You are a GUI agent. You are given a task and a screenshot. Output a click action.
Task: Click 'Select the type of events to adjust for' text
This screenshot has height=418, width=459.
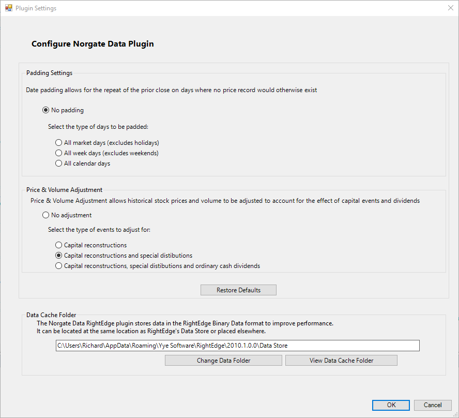(99, 229)
